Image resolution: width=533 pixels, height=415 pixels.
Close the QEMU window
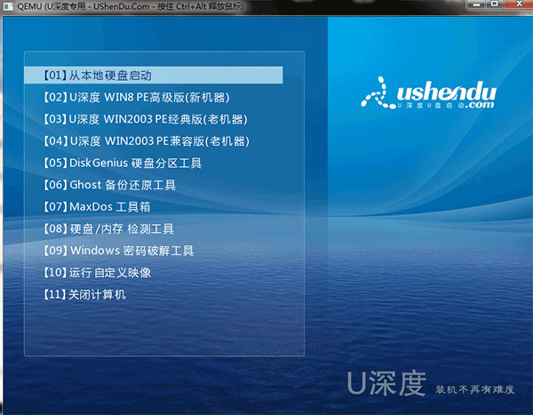pyautogui.click(x=519, y=4)
